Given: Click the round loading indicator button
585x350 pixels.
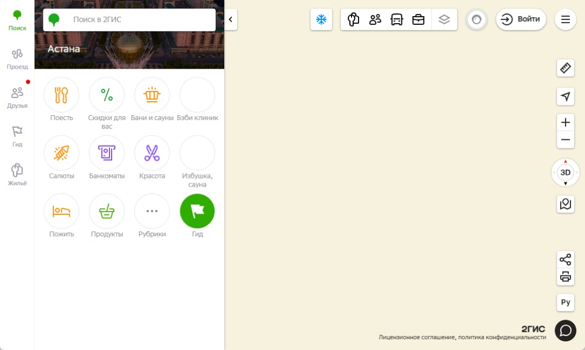Looking at the screenshot, I should pyautogui.click(x=477, y=19).
